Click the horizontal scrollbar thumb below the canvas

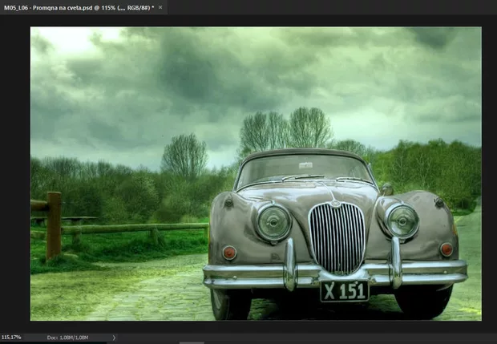click(192, 342)
